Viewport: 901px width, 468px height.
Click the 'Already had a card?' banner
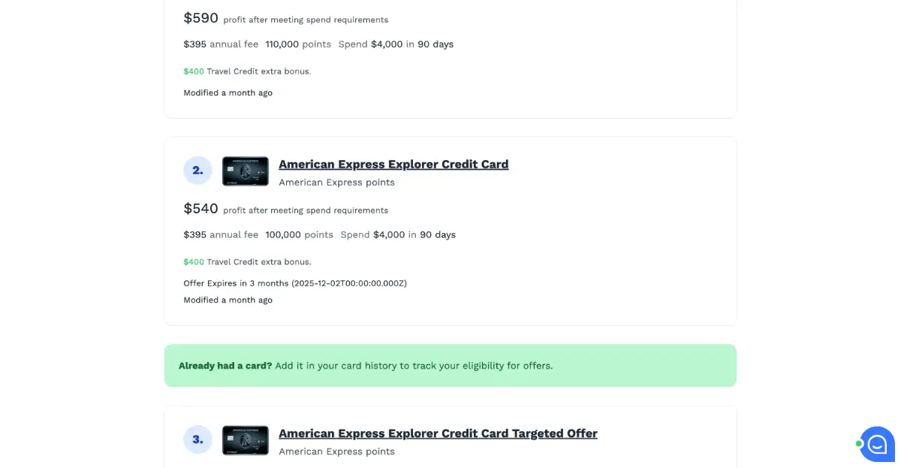(x=450, y=365)
